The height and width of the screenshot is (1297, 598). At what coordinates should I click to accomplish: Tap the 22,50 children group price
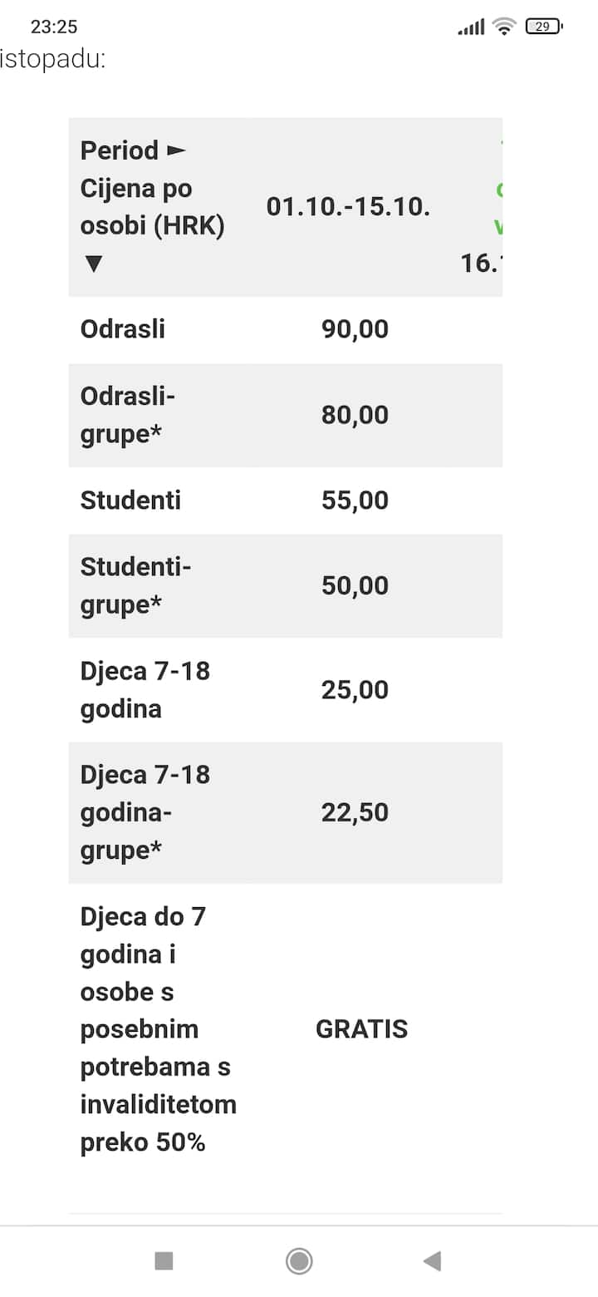click(355, 812)
